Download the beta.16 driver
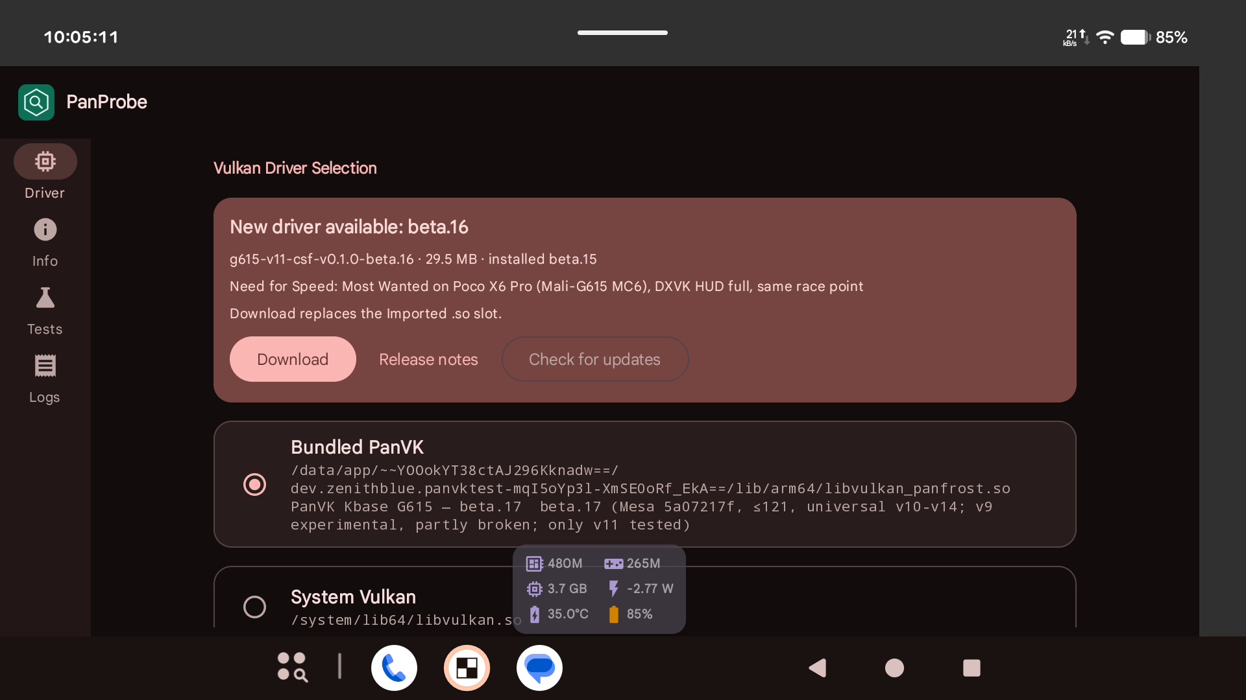Image resolution: width=1246 pixels, height=700 pixels. 293,359
